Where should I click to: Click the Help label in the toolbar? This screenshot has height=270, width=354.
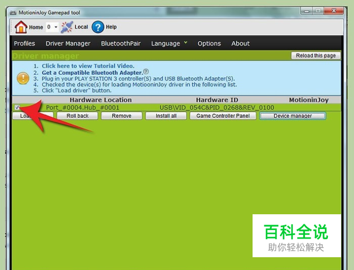(x=111, y=27)
